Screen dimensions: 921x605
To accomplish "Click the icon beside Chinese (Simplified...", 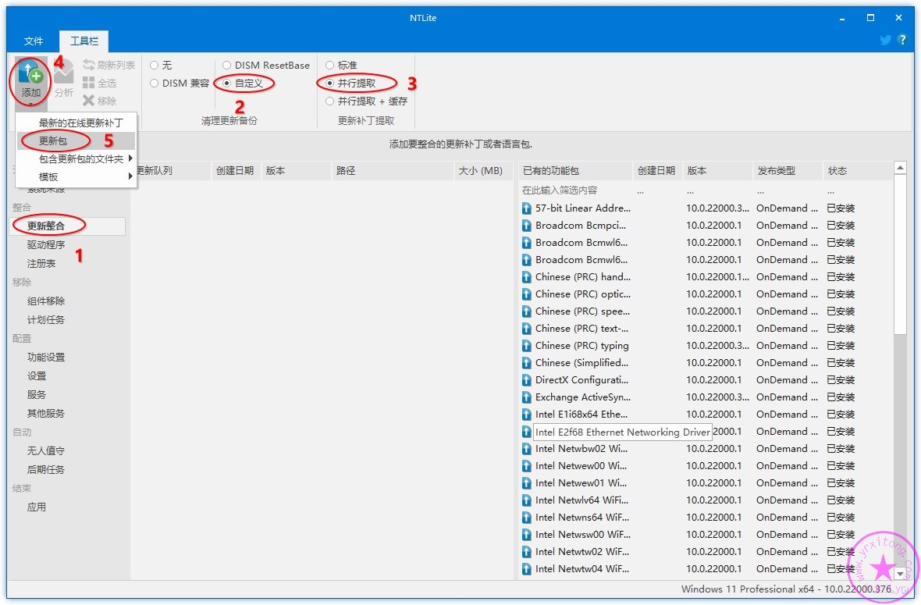I will [x=527, y=362].
